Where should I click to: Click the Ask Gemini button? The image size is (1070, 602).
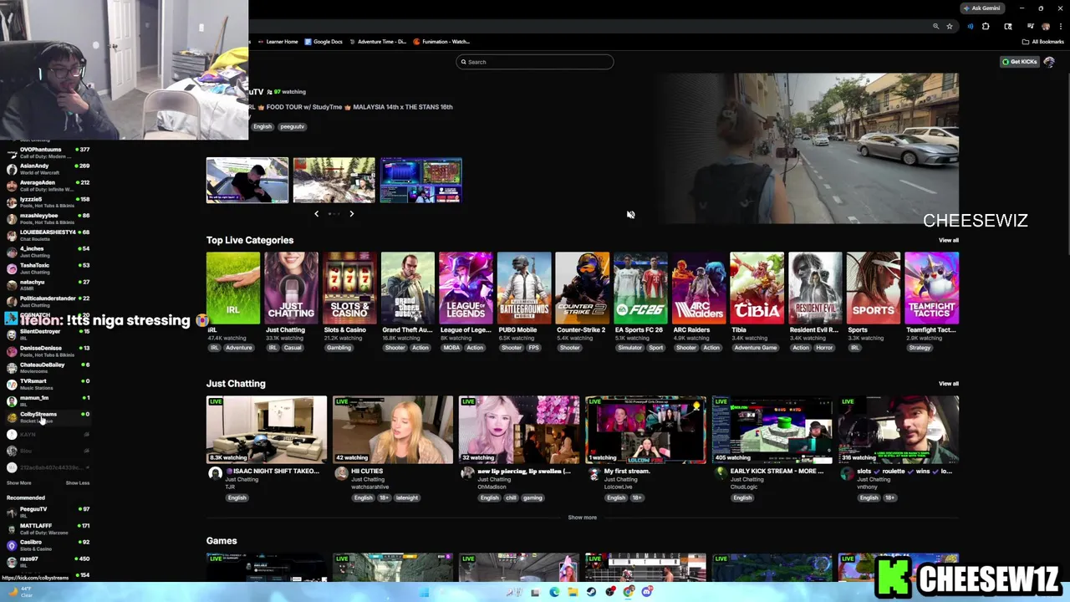[x=981, y=8]
